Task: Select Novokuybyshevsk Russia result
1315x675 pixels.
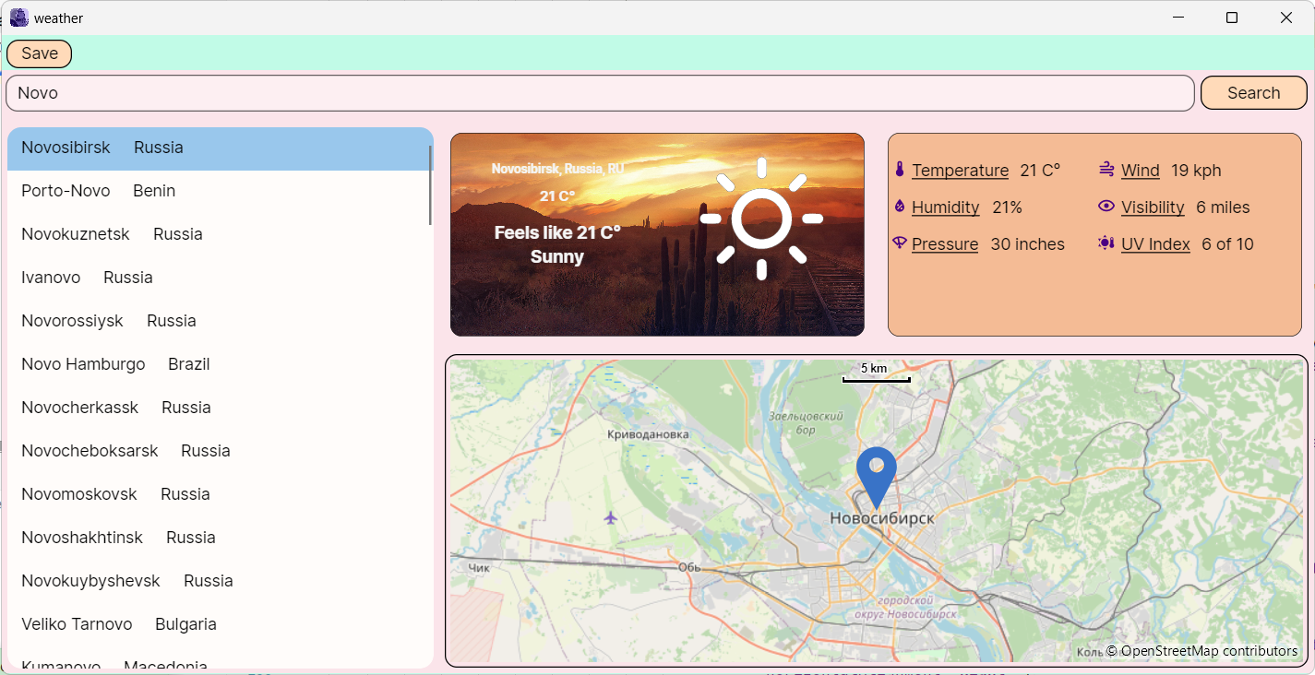Action: click(220, 581)
